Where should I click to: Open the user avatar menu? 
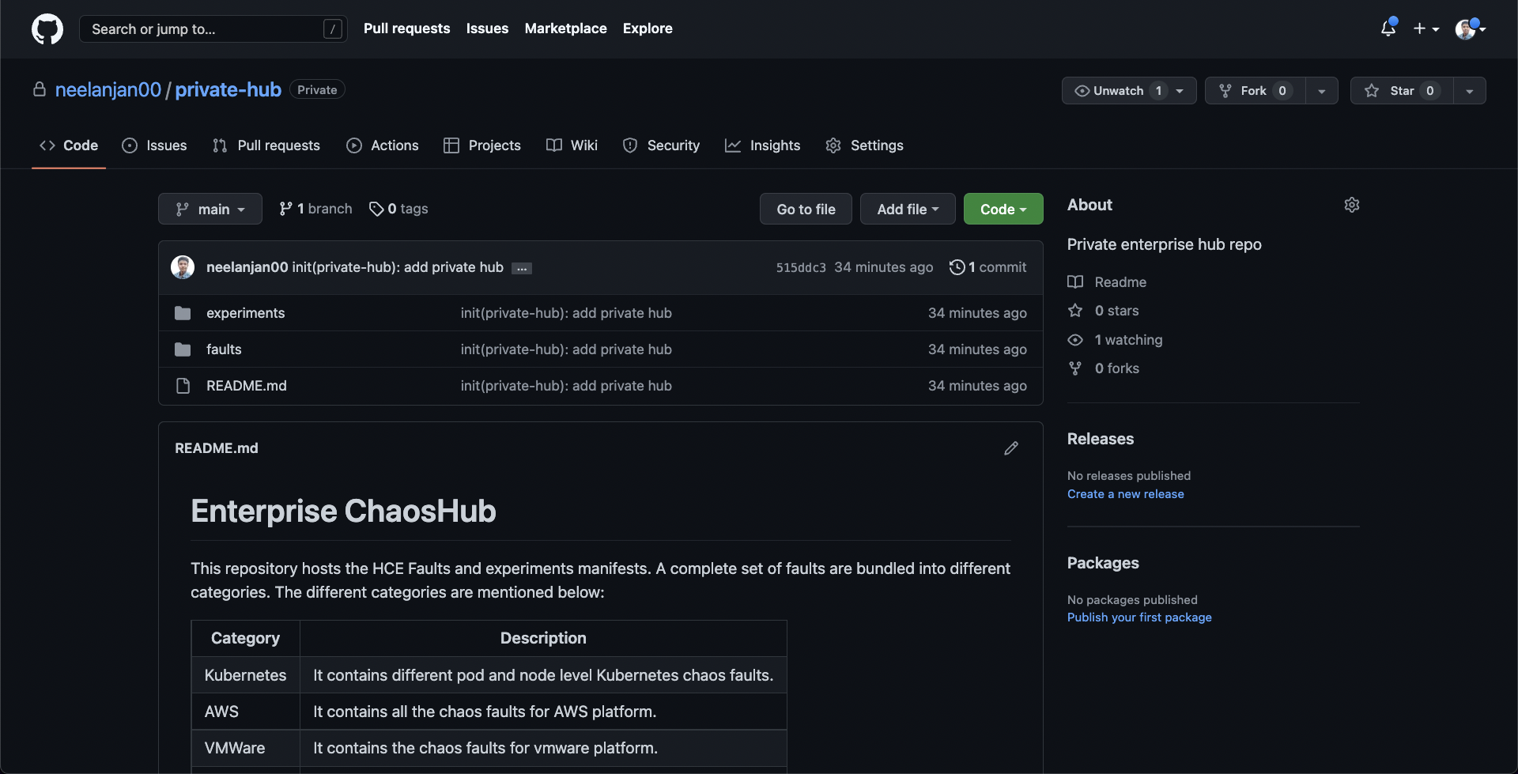point(1470,28)
